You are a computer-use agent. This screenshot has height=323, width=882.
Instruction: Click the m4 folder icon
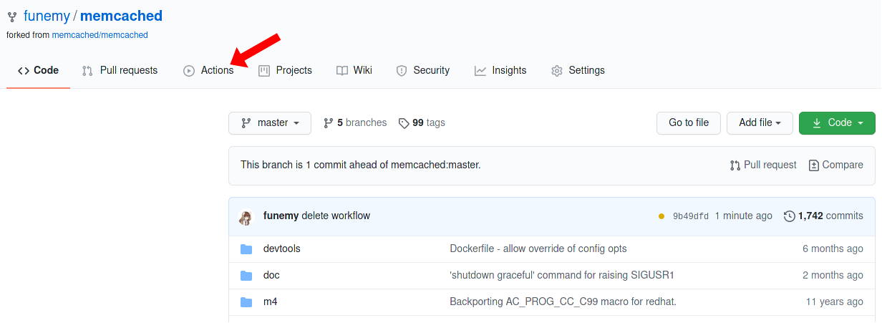(246, 302)
